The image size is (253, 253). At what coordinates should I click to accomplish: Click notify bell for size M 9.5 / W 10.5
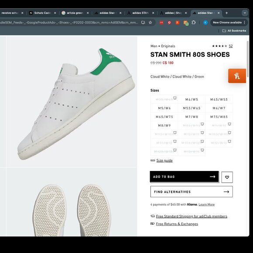175,133
